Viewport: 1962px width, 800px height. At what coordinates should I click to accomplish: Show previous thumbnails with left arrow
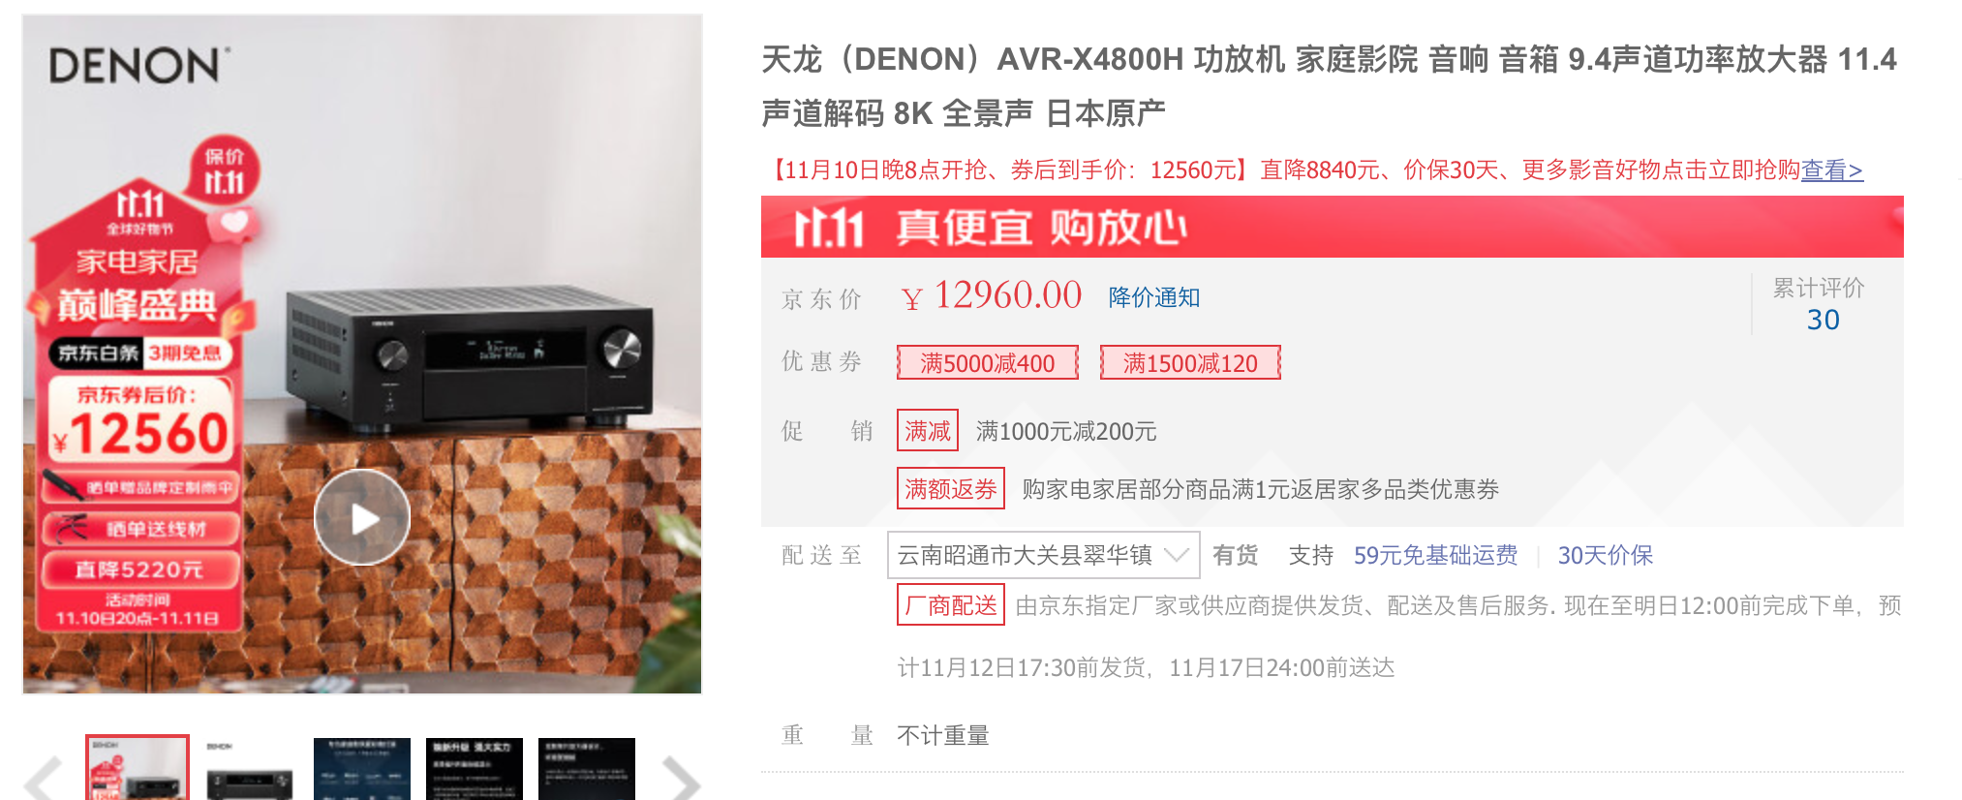click(43, 778)
